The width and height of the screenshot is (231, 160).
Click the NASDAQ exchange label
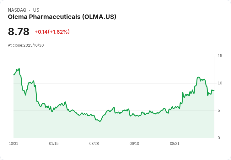(17, 10)
